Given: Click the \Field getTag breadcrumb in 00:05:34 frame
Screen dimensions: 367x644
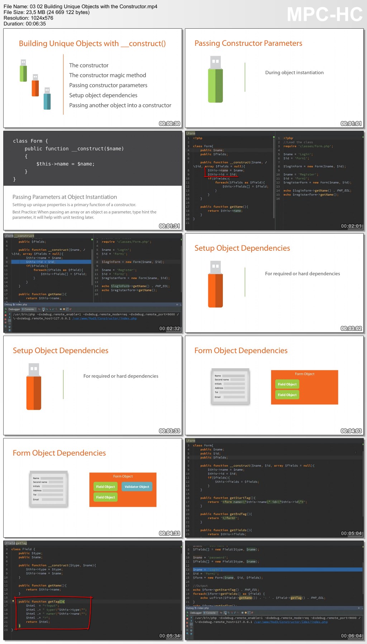Looking at the screenshot, I should (x=16, y=543).
